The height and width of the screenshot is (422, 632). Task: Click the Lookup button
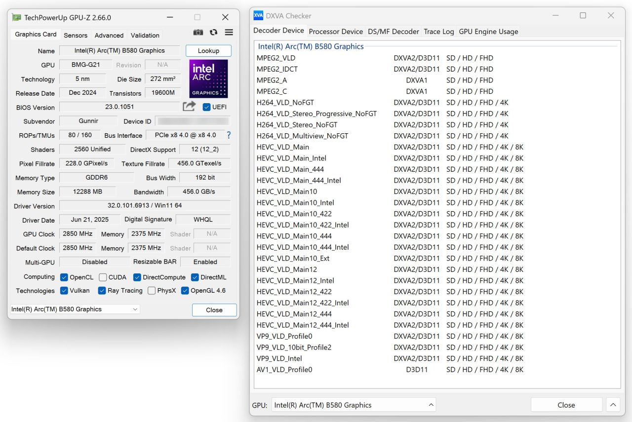[208, 51]
